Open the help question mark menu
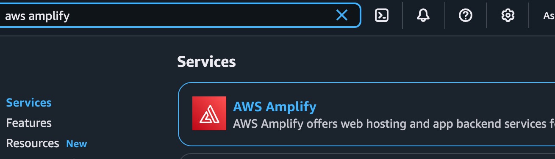The image size is (555, 159). [466, 16]
